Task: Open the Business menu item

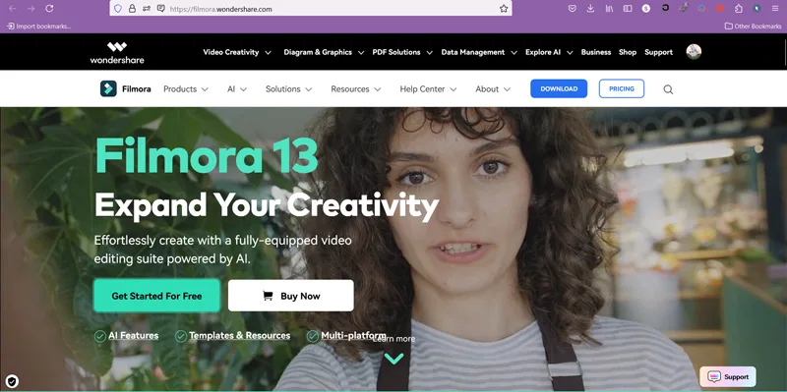Action: 596,52
